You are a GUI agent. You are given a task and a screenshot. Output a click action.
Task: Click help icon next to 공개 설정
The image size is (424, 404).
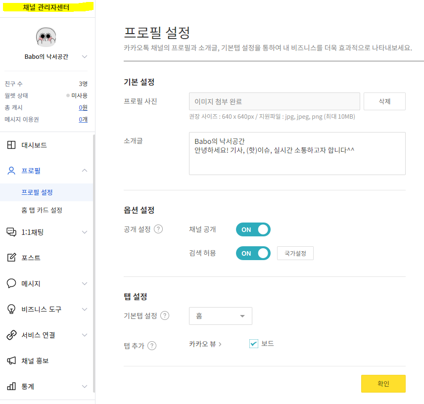[158, 229]
